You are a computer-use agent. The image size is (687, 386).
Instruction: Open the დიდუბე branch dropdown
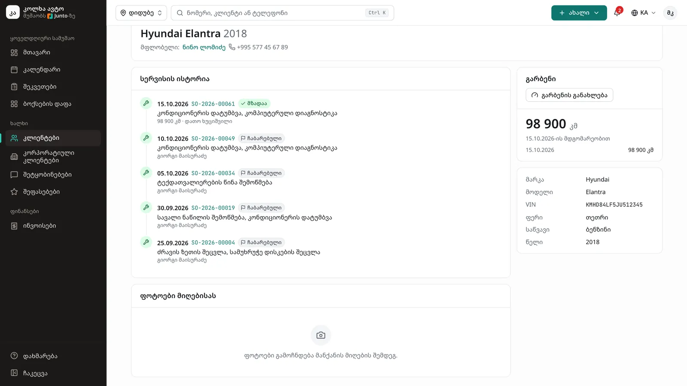point(141,13)
